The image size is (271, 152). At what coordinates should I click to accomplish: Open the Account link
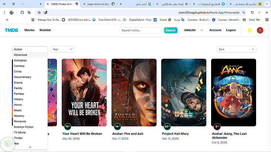[x=215, y=30]
